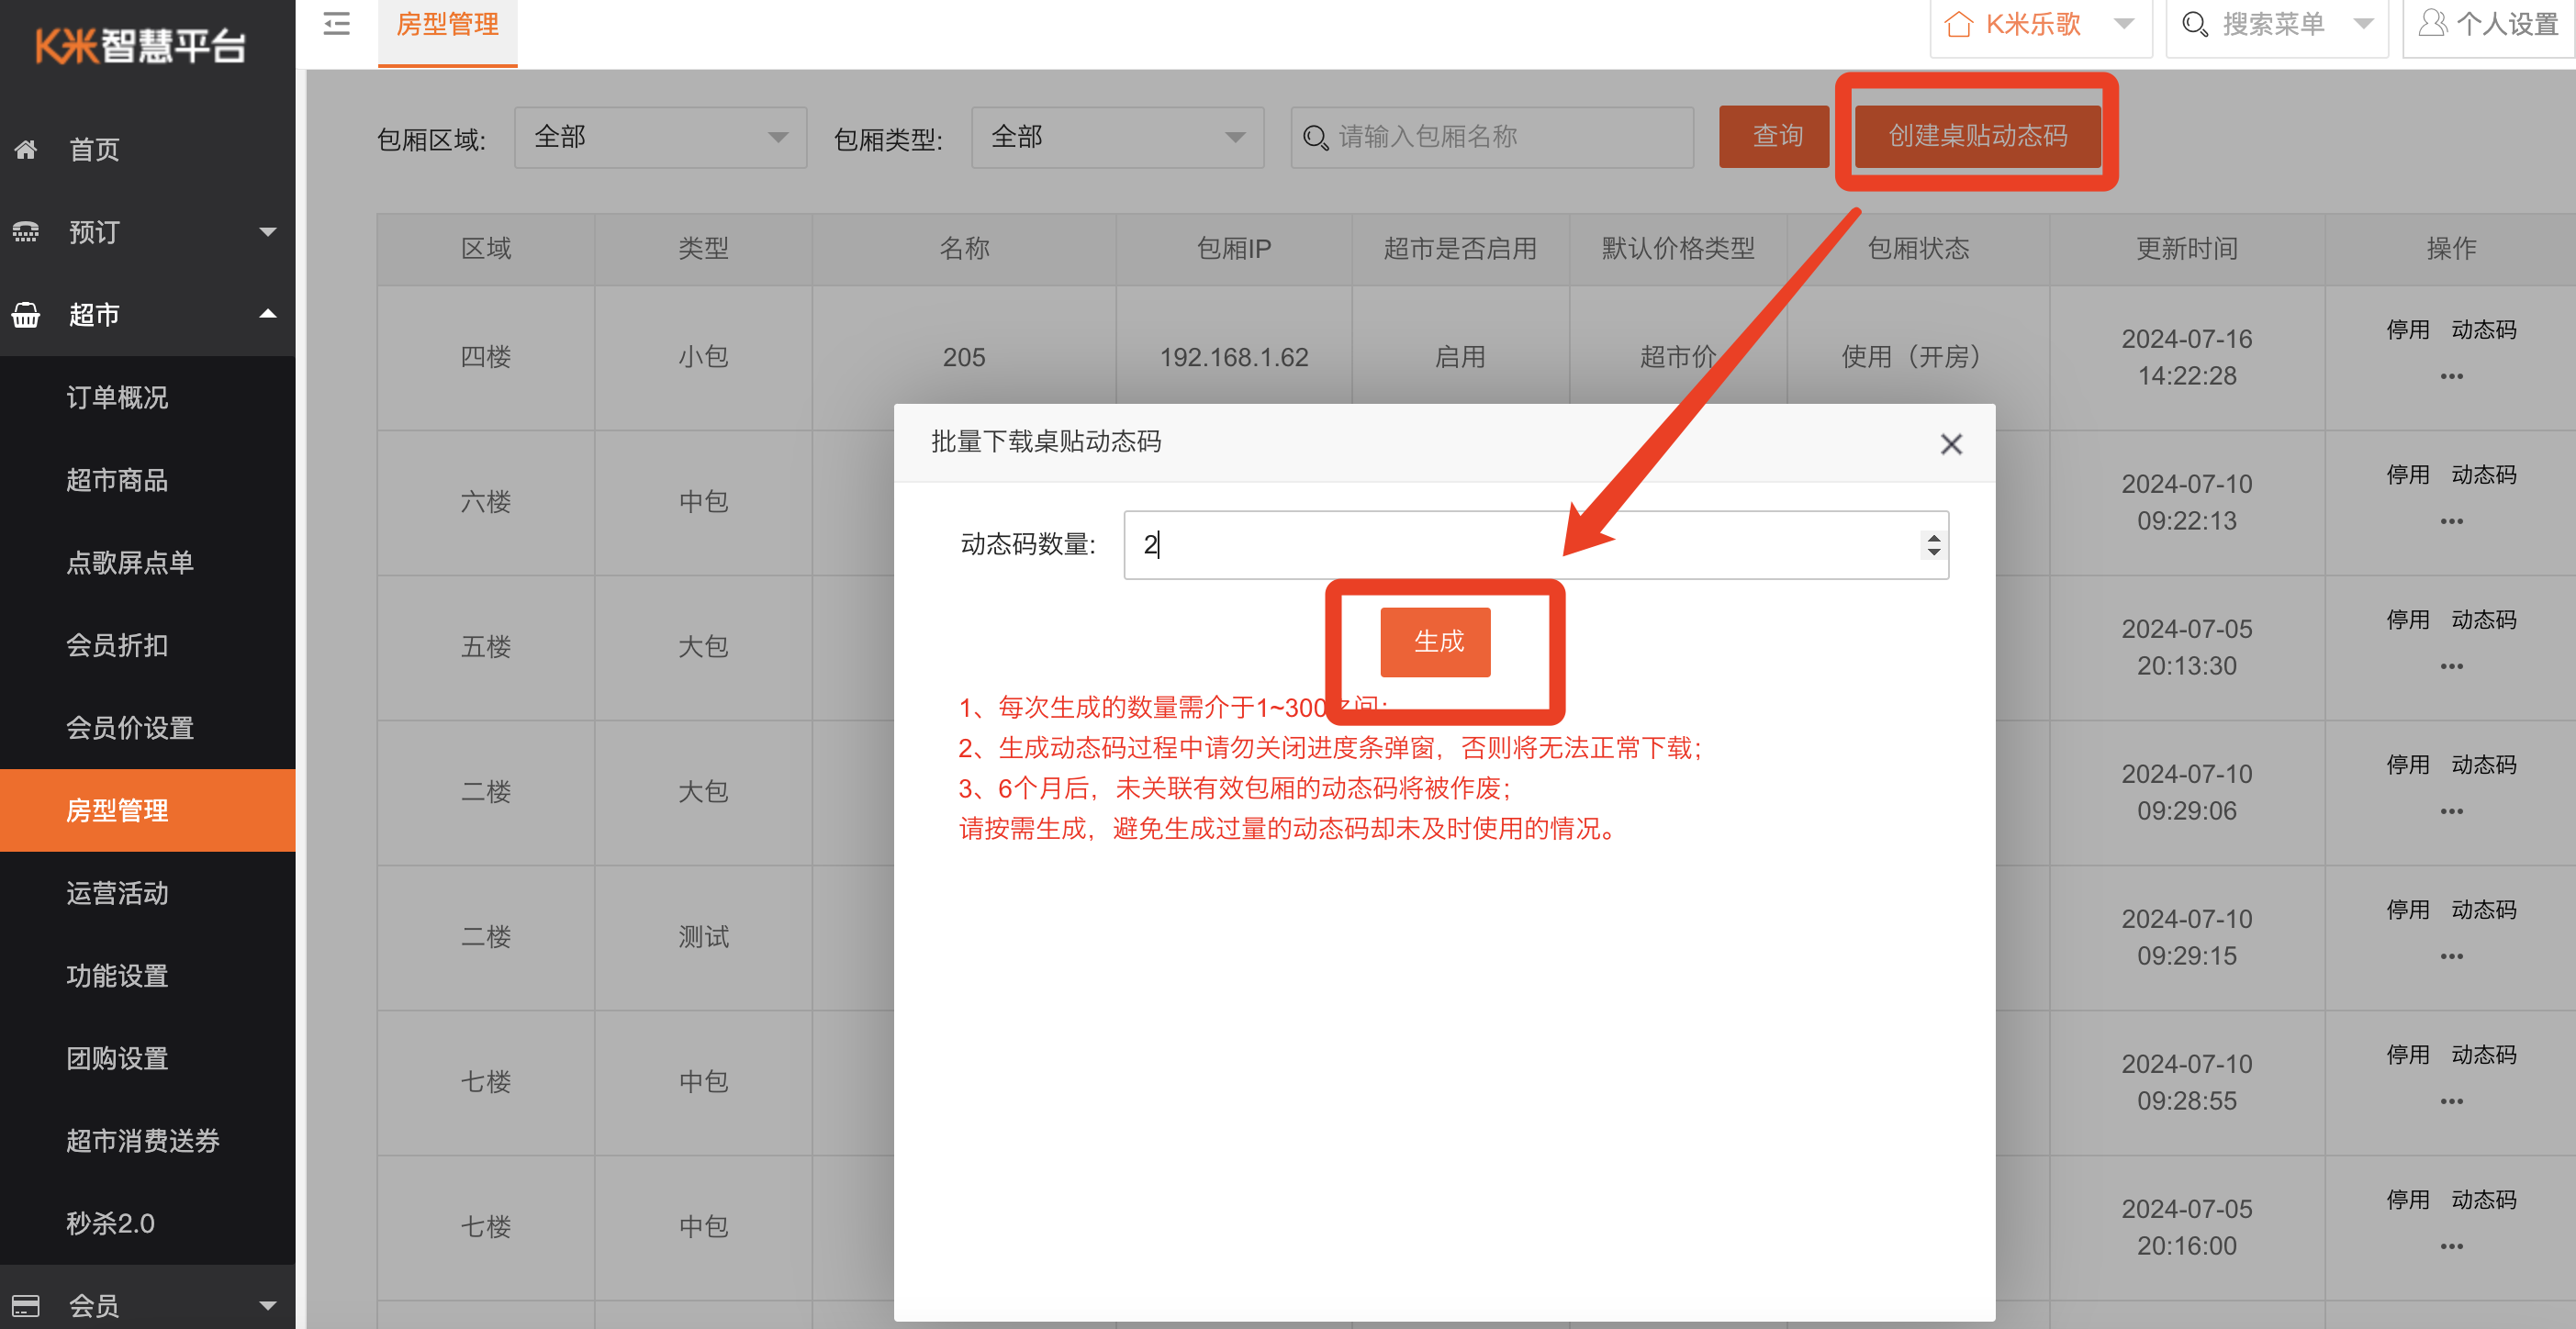Click 动态码 for room 205 row
This screenshot has height=1329, width=2576.
pyautogui.click(x=2484, y=330)
